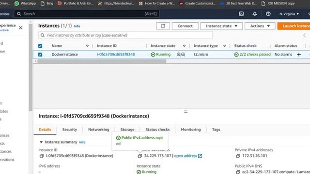Click the Launch instances button
Viewport: 310px width, 174px height.
[x=294, y=26]
